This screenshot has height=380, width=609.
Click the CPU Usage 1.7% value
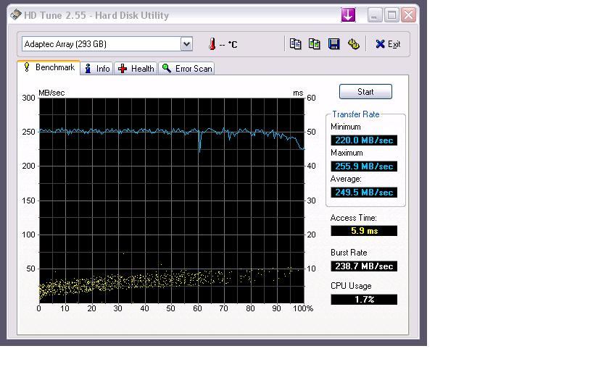pos(364,300)
